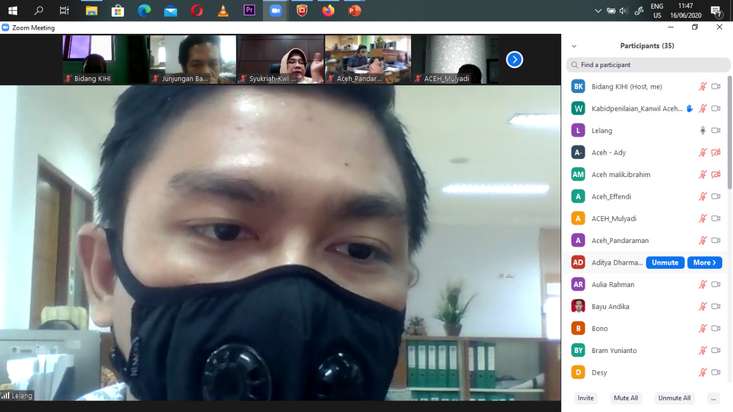Click the participants list vertical scrollbar
The image size is (733, 412).
point(730,132)
